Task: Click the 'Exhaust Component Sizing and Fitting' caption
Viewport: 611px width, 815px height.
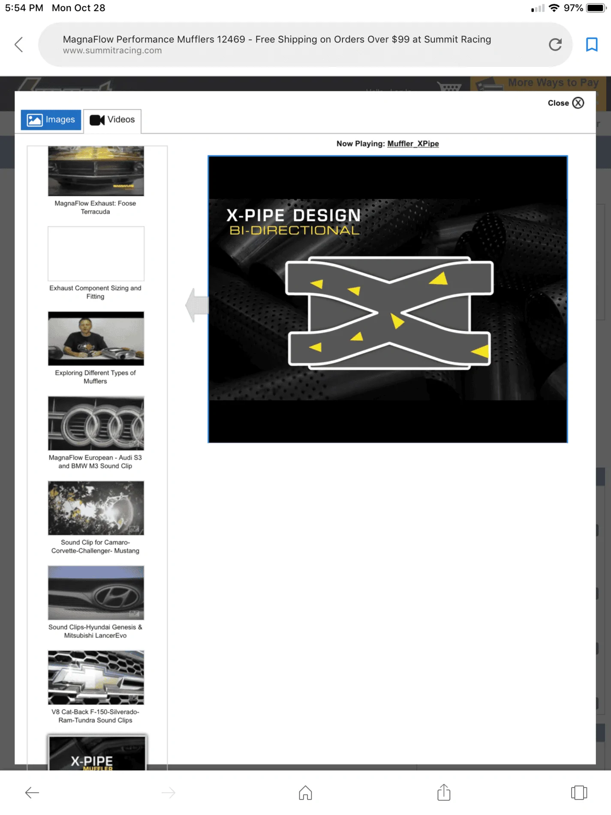Action: click(95, 292)
